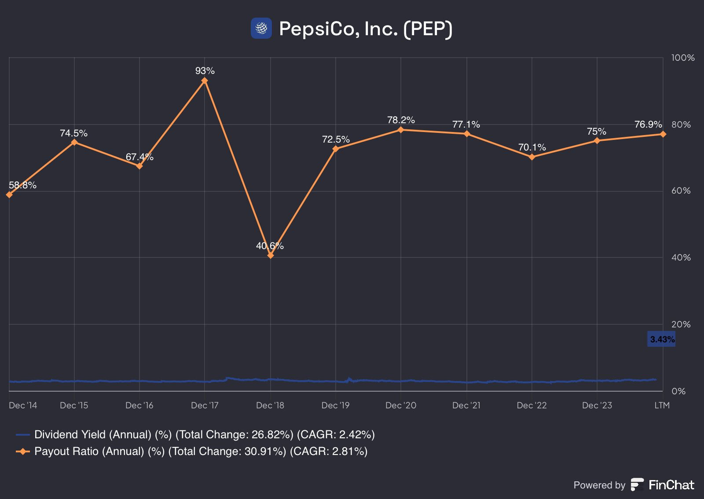This screenshot has height=499, width=704.
Task: Click the 58.8% data point at Dec '14
Action: tap(9, 194)
